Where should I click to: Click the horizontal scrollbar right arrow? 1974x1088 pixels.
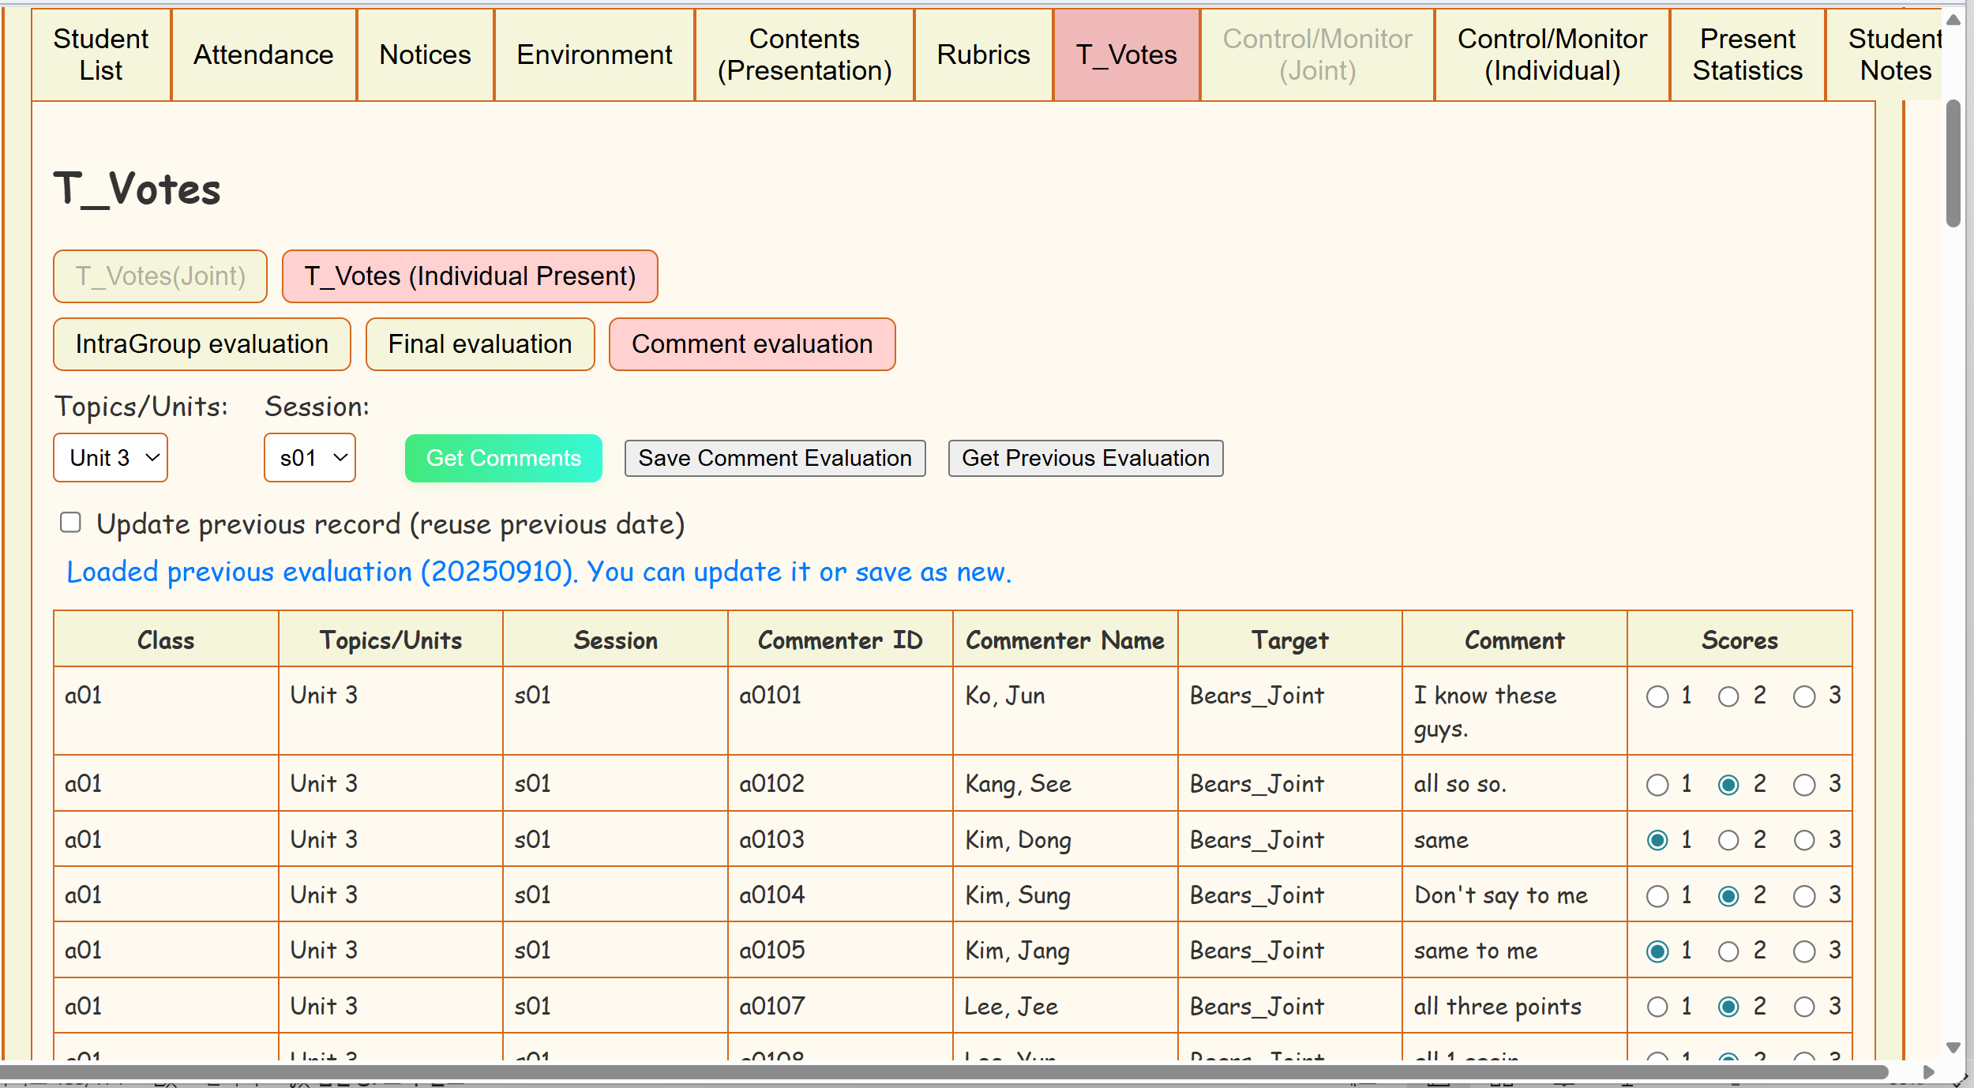(x=1929, y=1072)
